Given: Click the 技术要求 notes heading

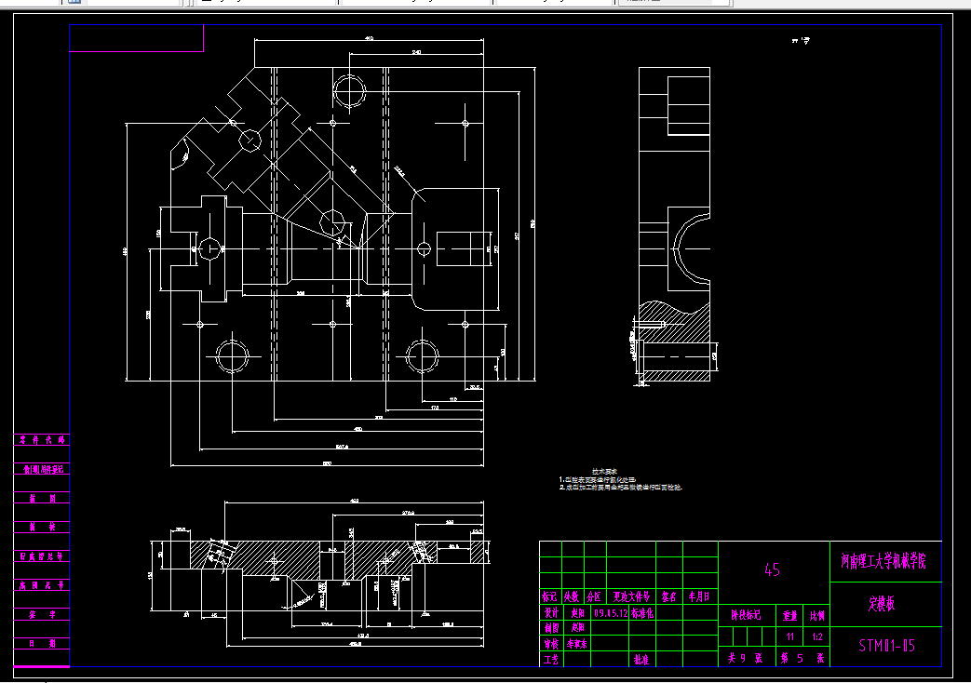Looking at the screenshot, I should click(x=604, y=472).
